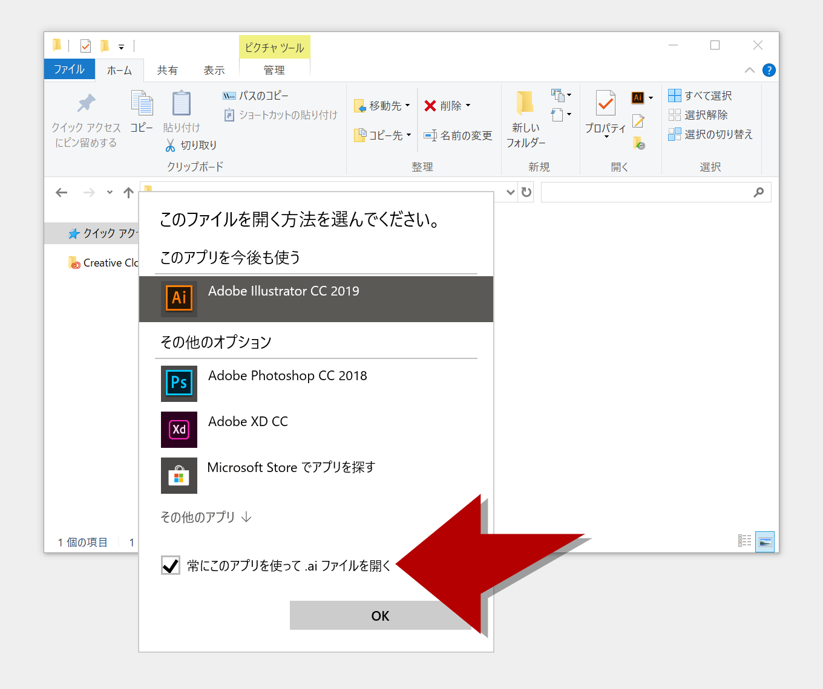Click the search magnifier icon
This screenshot has width=823, height=689.
click(x=758, y=192)
